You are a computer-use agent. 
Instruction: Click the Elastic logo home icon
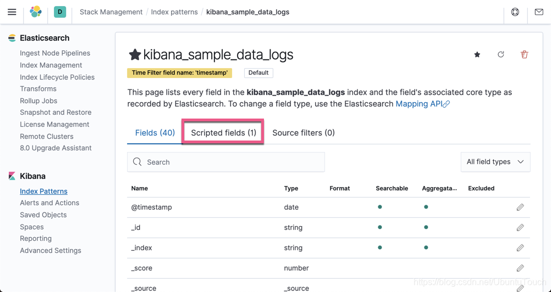point(36,12)
